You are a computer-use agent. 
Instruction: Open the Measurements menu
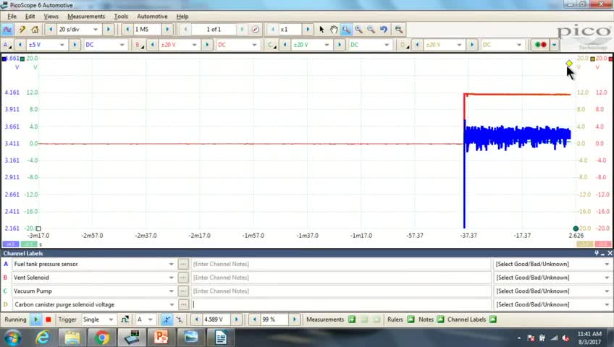coord(86,17)
